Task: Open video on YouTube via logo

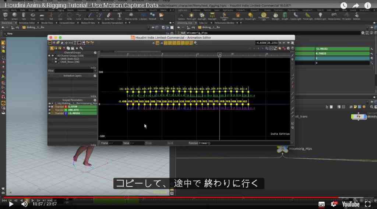Action: coord(351,204)
